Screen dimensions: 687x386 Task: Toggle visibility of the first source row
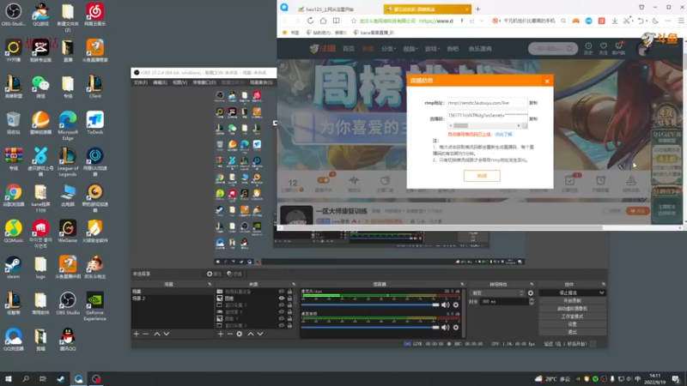click(282, 291)
